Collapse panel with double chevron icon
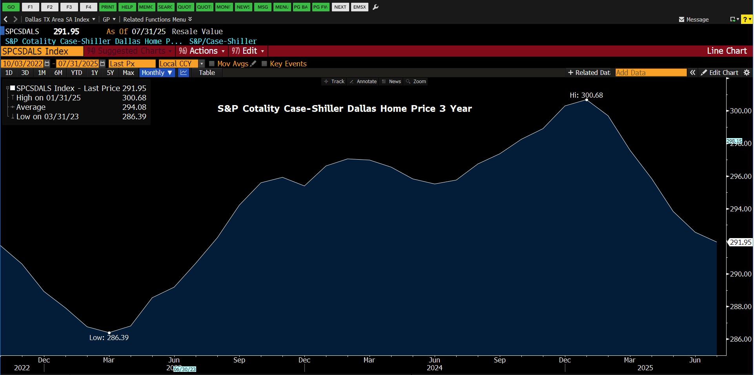The image size is (754, 375). point(693,73)
